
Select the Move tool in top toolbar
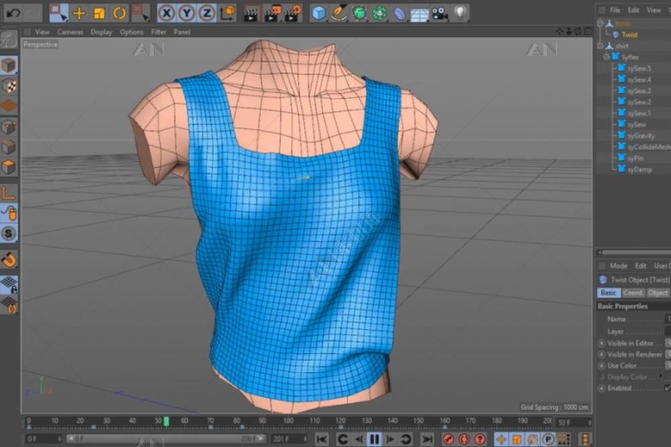click(79, 13)
